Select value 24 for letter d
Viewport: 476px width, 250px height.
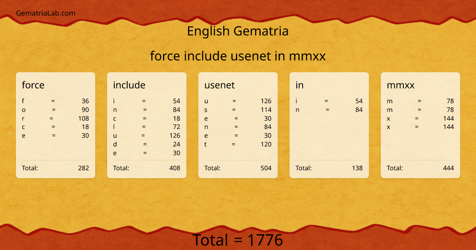pos(177,144)
